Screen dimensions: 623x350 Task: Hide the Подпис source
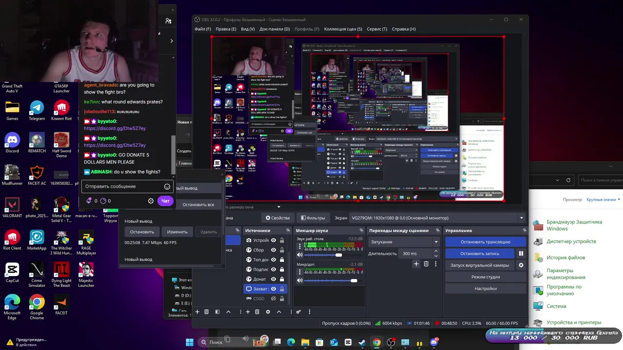274,269
